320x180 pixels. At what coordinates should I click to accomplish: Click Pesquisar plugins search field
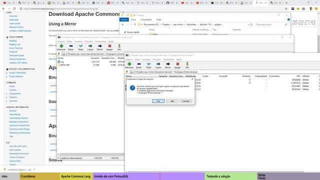tap(271, 24)
